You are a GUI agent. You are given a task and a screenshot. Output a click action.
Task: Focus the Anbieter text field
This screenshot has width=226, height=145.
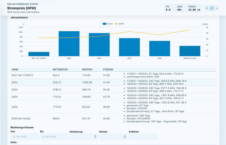[x=143, y=137]
